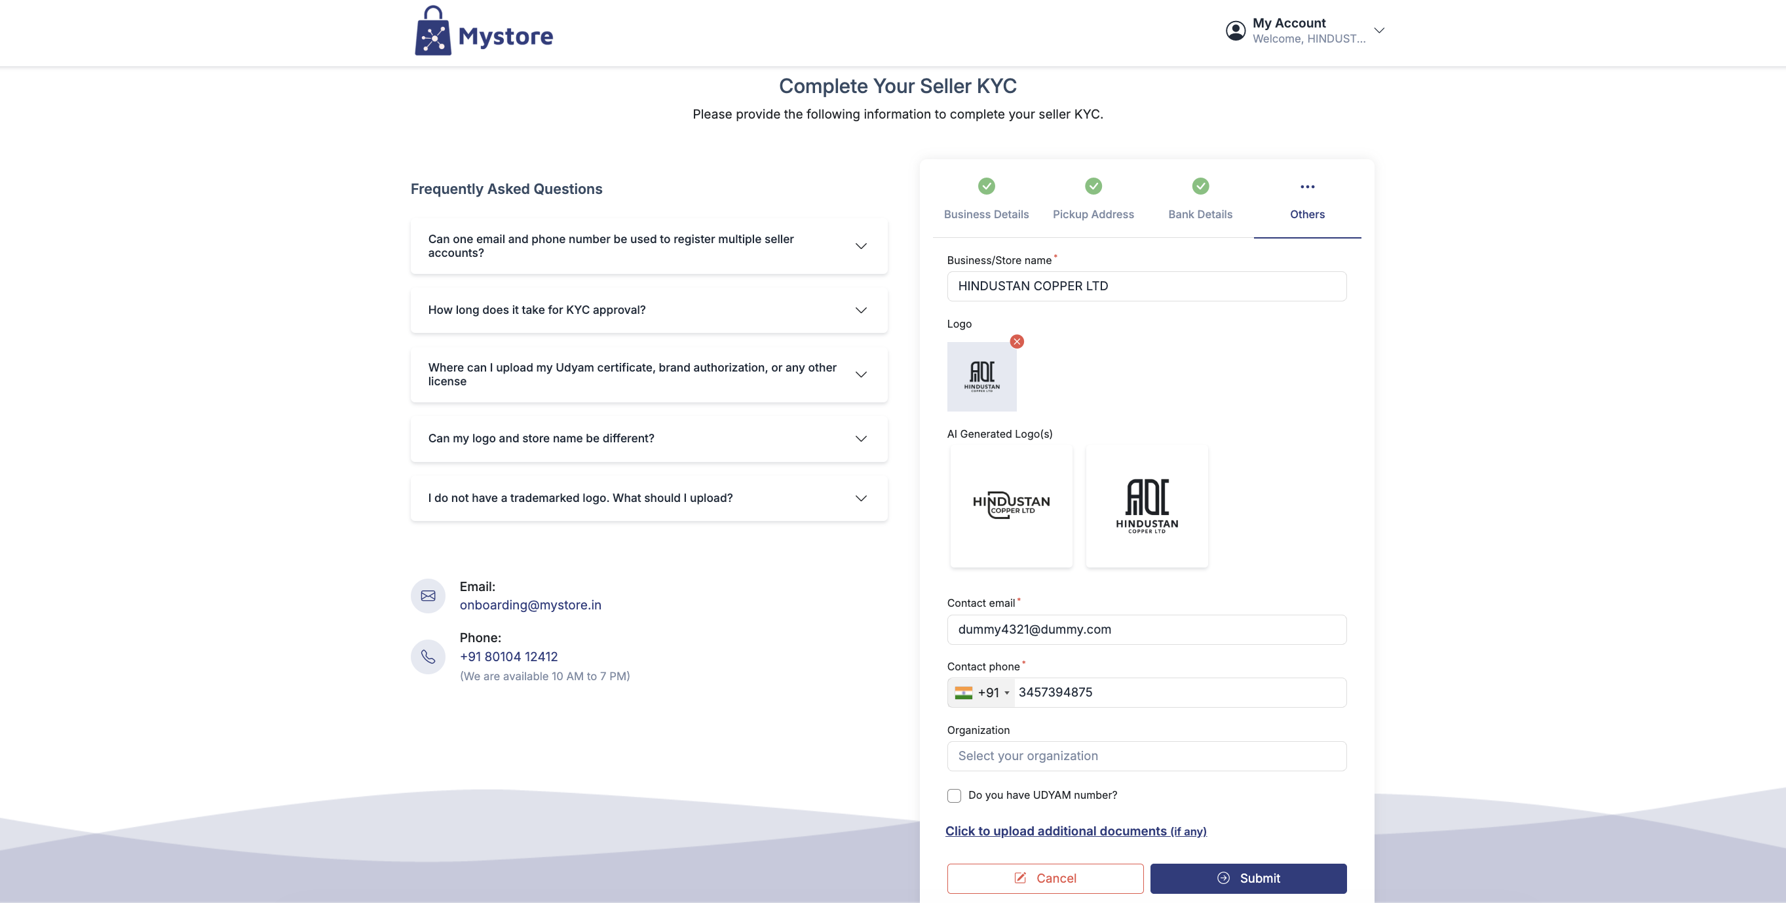Switch to Business Details tab

pyautogui.click(x=985, y=214)
